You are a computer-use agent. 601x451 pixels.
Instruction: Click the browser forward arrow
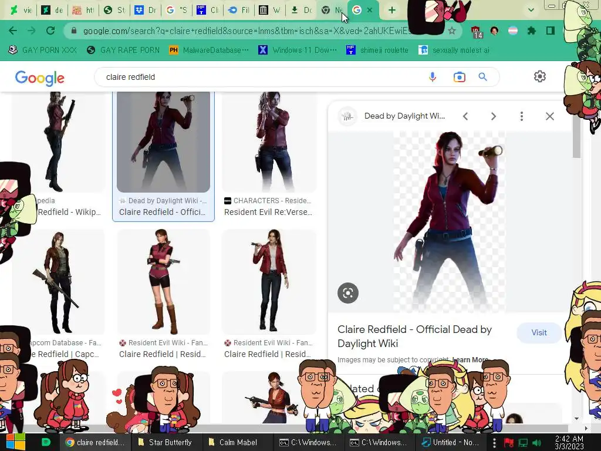(32, 31)
